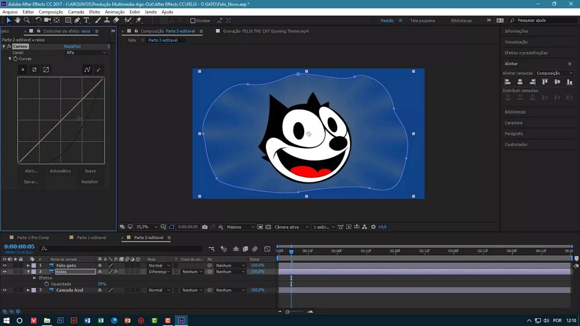
Task: Select the Rectangle shape tool
Action: pyautogui.click(x=68, y=20)
